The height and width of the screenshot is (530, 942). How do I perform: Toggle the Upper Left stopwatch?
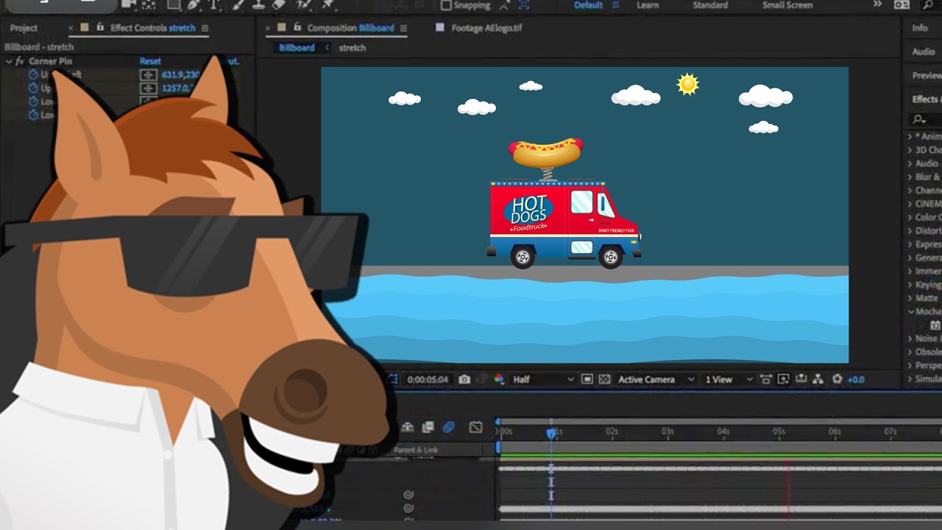click(33, 75)
